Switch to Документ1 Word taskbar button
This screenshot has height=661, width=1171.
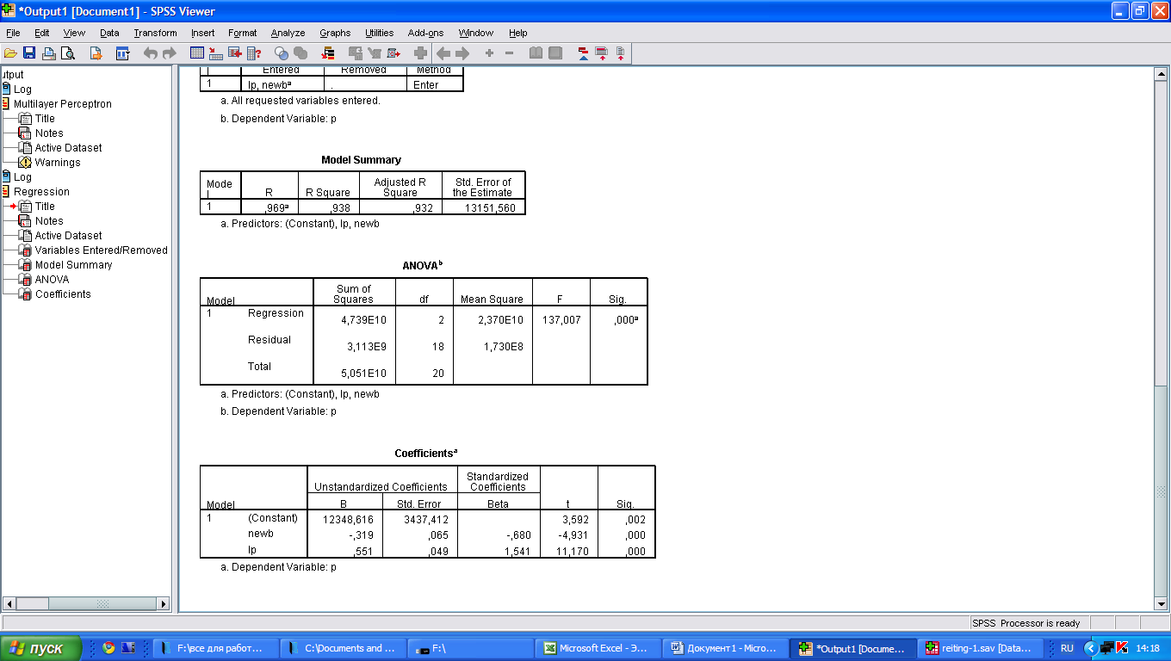(x=724, y=648)
